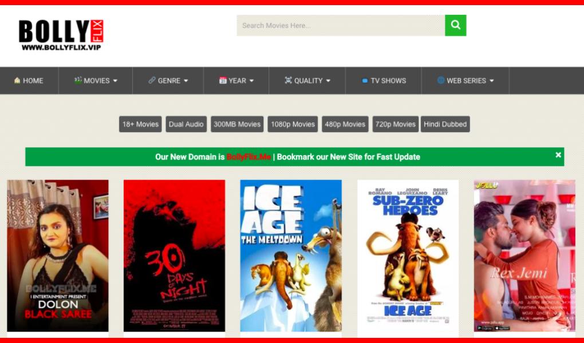Click the Bookmark our New Site banner text

[x=349, y=157]
